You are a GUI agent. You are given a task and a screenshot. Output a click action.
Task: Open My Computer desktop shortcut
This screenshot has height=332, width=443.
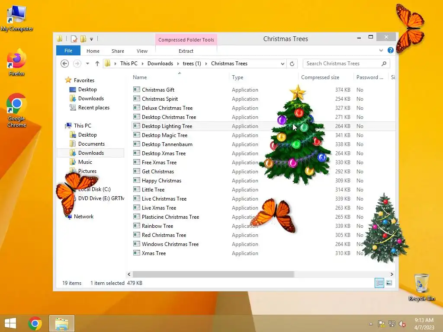tap(17, 18)
